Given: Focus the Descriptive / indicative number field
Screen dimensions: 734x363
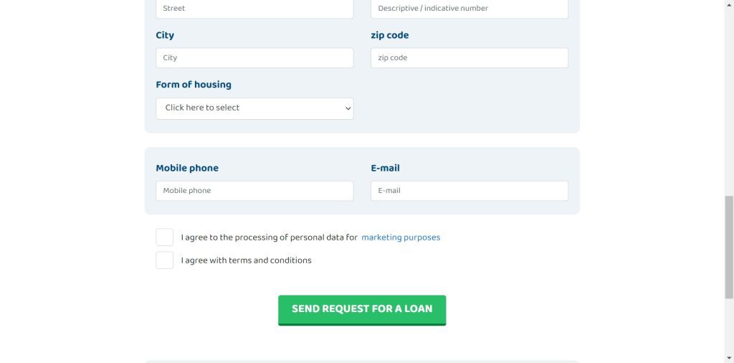Looking at the screenshot, I should click(x=469, y=9).
